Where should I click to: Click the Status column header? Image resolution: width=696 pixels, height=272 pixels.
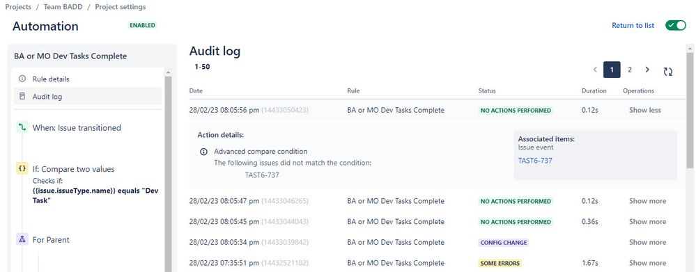pyautogui.click(x=487, y=90)
